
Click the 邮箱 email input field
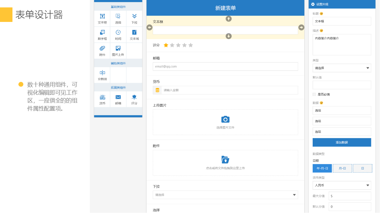[x=225, y=66]
